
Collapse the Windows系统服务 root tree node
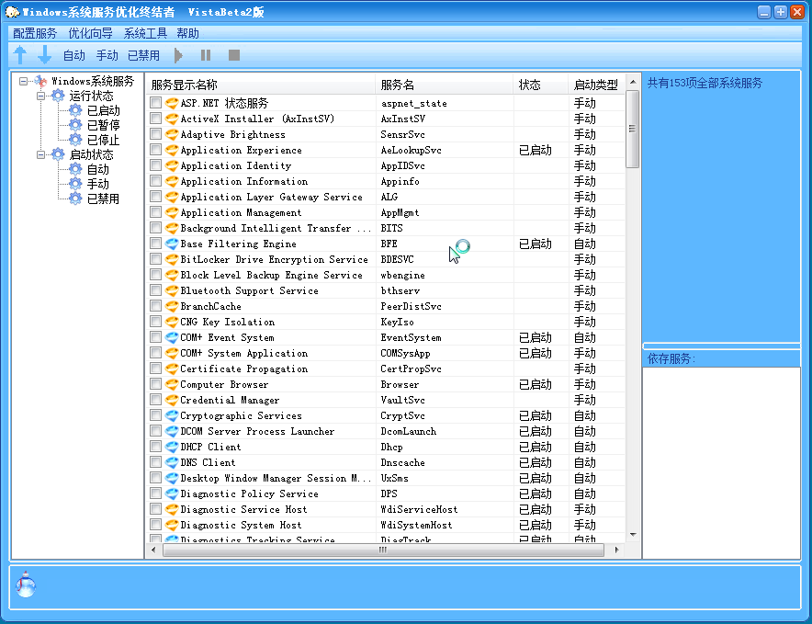pos(24,81)
